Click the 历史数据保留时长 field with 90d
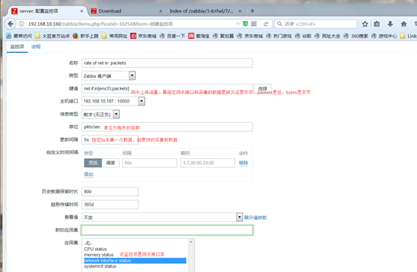Viewport: 417px width, 272px height. click(x=110, y=191)
